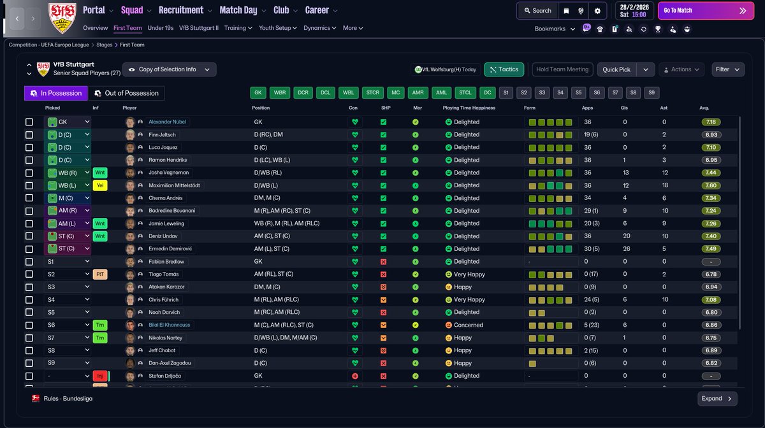The width and height of the screenshot is (765, 428).
Task: Switch to the Out of Possession tab
Action: 126,93
